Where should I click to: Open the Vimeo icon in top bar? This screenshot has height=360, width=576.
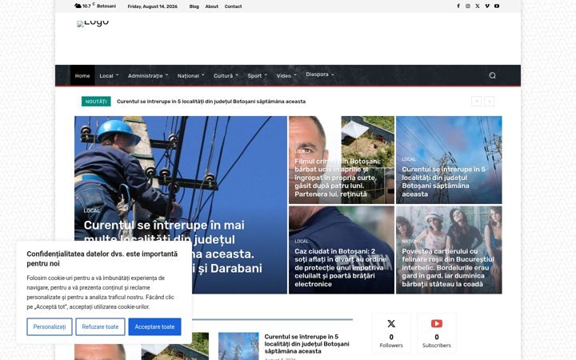487,6
